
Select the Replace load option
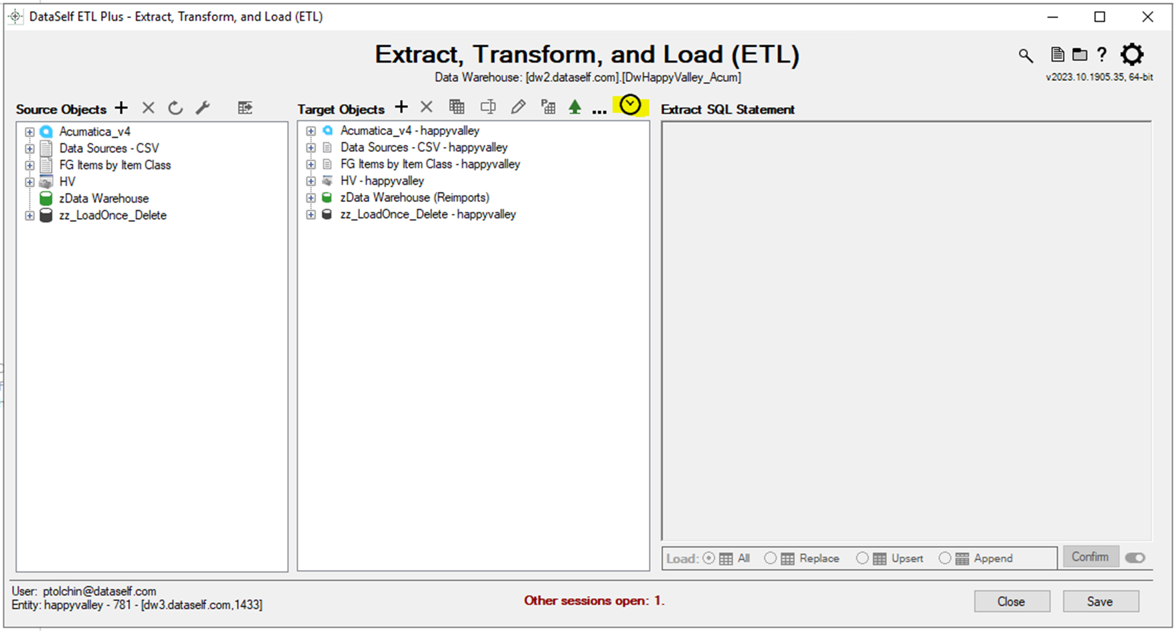771,558
